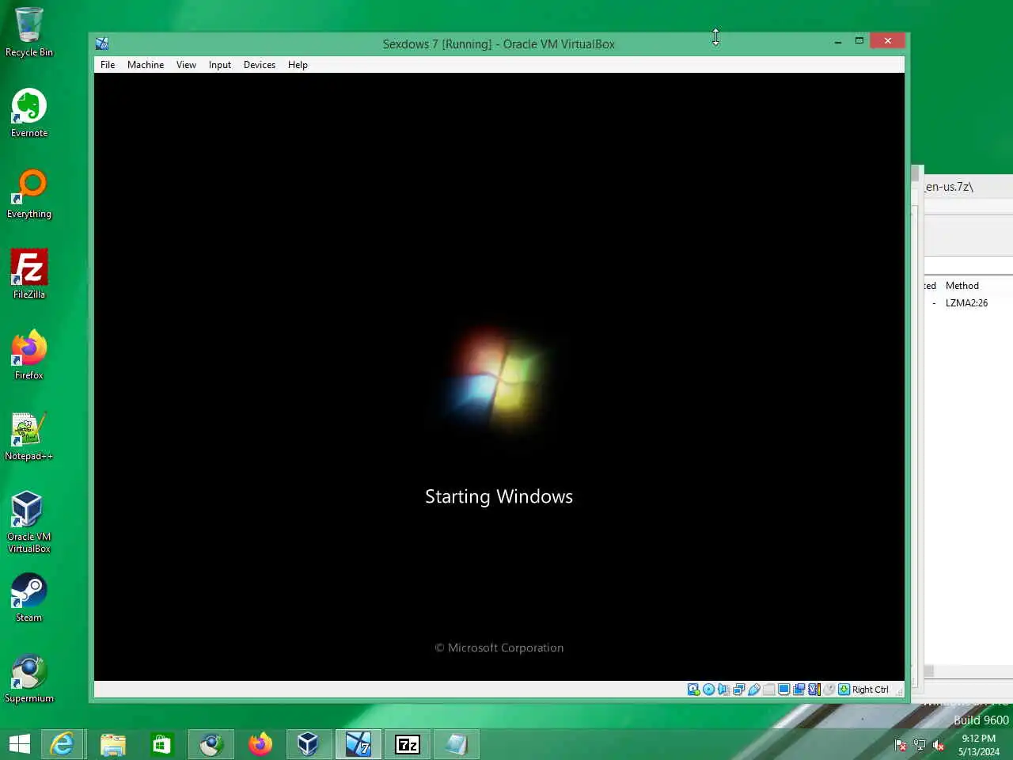Select the Supermium desktop shortcut

29,678
